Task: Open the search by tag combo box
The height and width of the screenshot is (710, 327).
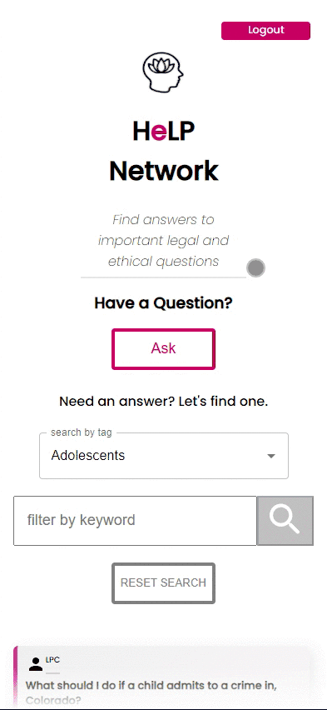Action: 164,456
